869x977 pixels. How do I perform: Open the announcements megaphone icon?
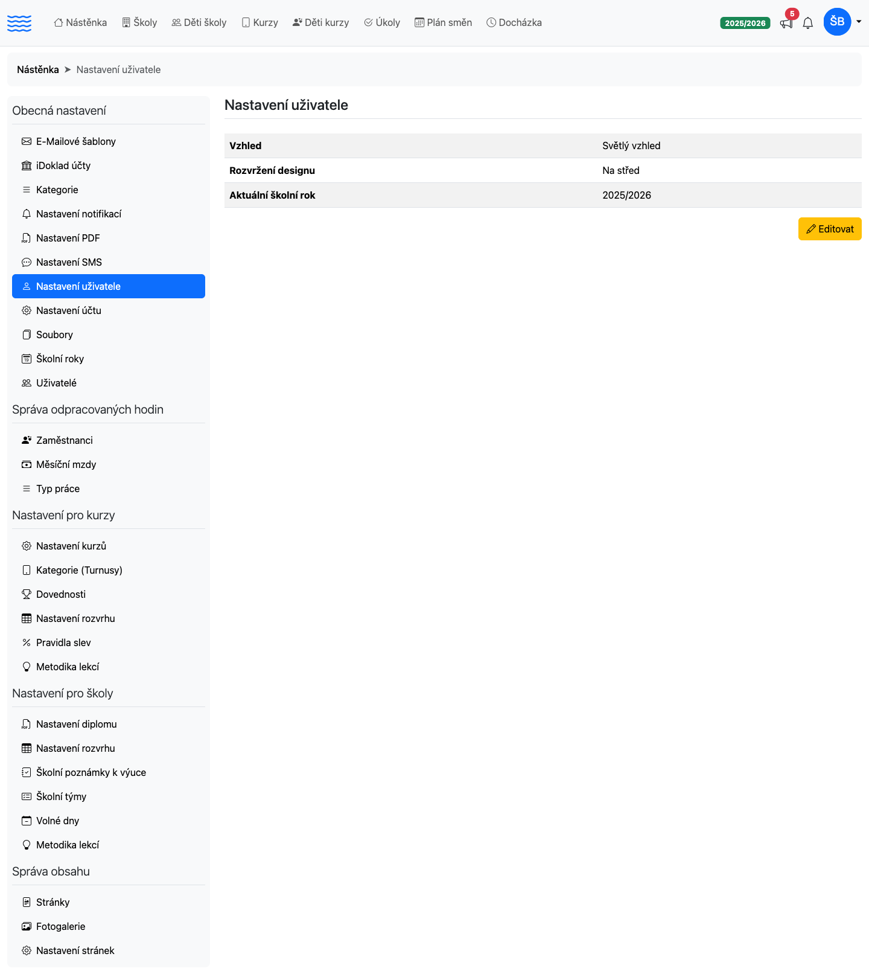click(786, 24)
